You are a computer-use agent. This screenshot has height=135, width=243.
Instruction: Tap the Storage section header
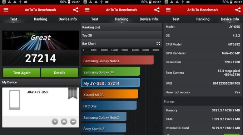tap(169, 101)
